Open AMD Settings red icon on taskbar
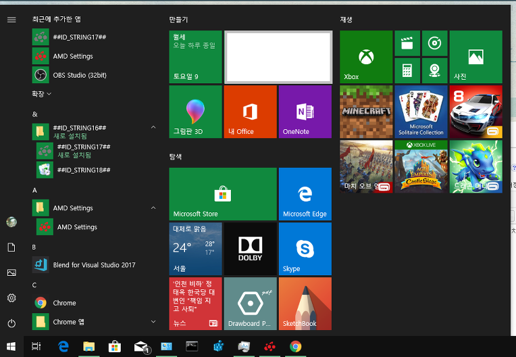The height and width of the screenshot is (357, 516). 269,346
